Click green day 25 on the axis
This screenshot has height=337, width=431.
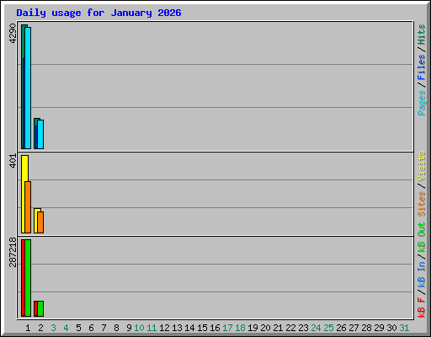328,328
